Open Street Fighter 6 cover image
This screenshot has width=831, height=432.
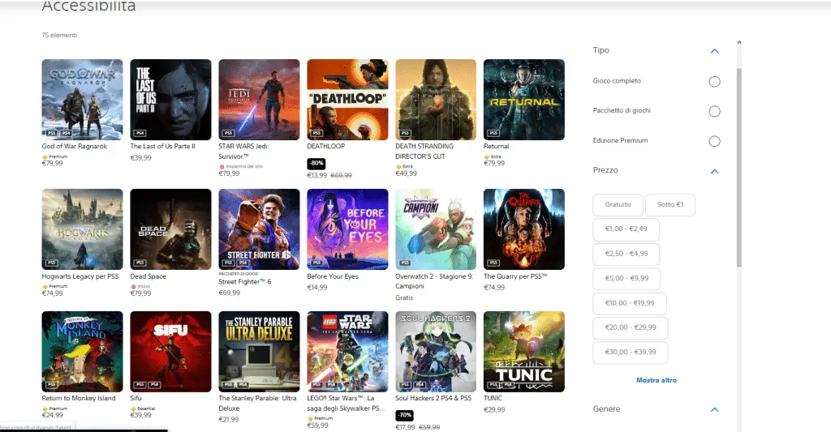259,229
